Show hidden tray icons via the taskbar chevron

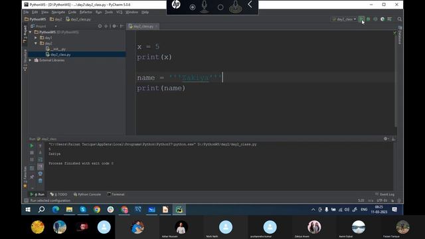pos(313,210)
